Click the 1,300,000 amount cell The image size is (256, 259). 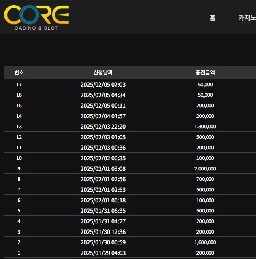pyautogui.click(x=205, y=127)
